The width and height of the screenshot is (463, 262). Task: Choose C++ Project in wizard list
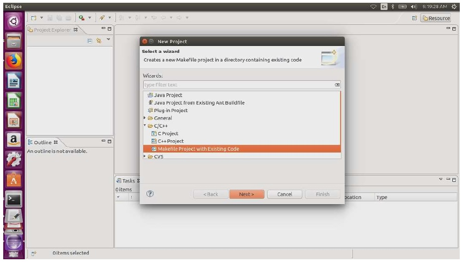(x=170, y=141)
